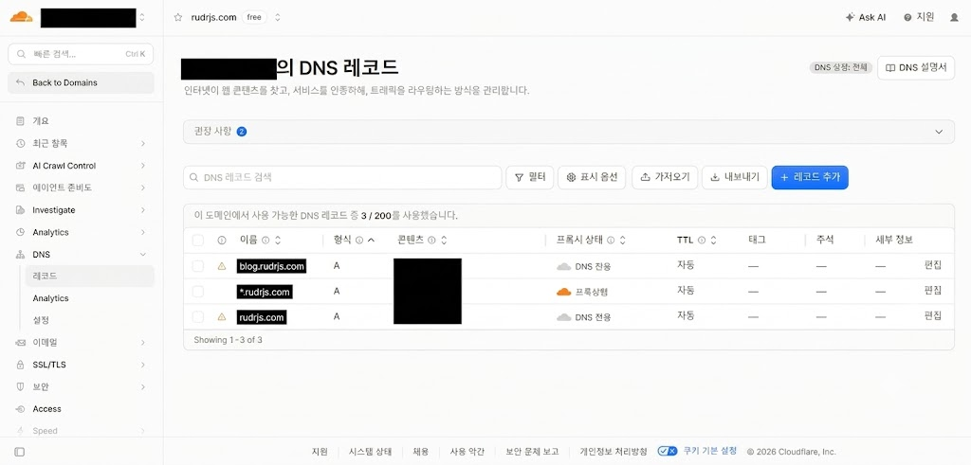The image size is (971, 465).
Task: Click the warning icon beside blog.rudrjs.com
Action: coord(222,266)
